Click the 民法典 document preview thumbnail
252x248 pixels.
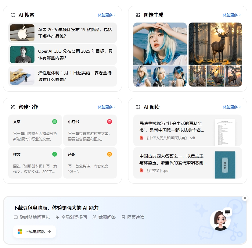pos(225,132)
